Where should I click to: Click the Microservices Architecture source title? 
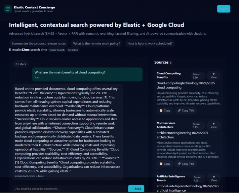pyautogui.click(x=166, y=125)
